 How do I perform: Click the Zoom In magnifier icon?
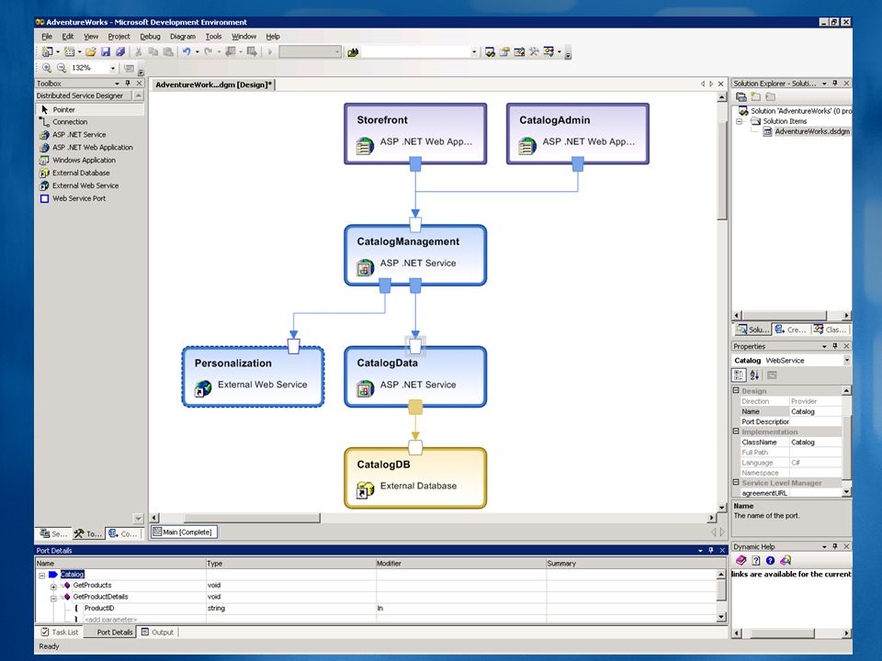click(x=47, y=68)
